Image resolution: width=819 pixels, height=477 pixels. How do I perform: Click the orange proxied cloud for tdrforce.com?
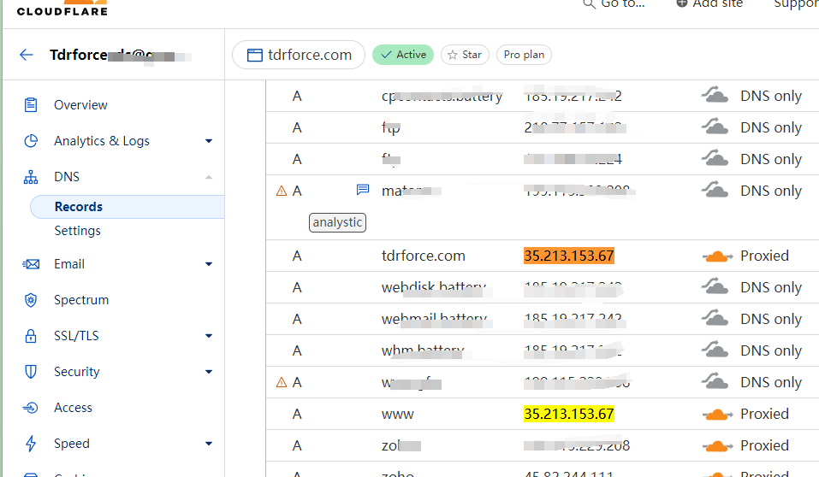717,256
